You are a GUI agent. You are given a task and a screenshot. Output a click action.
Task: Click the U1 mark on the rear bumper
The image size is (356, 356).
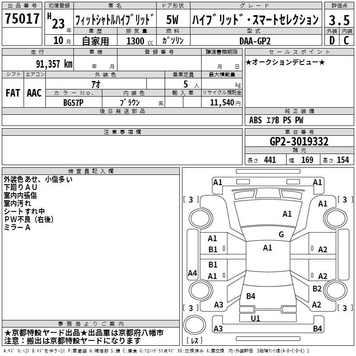point(255,319)
